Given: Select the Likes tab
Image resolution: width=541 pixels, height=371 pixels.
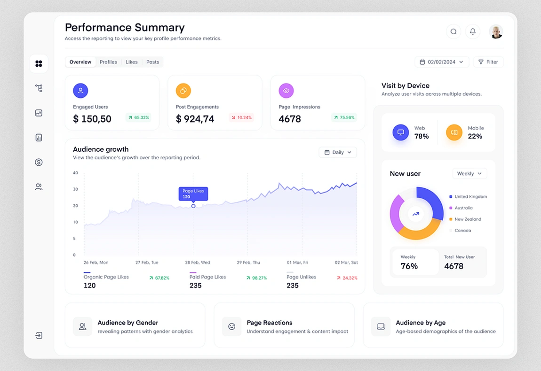Looking at the screenshot, I should [x=132, y=62].
